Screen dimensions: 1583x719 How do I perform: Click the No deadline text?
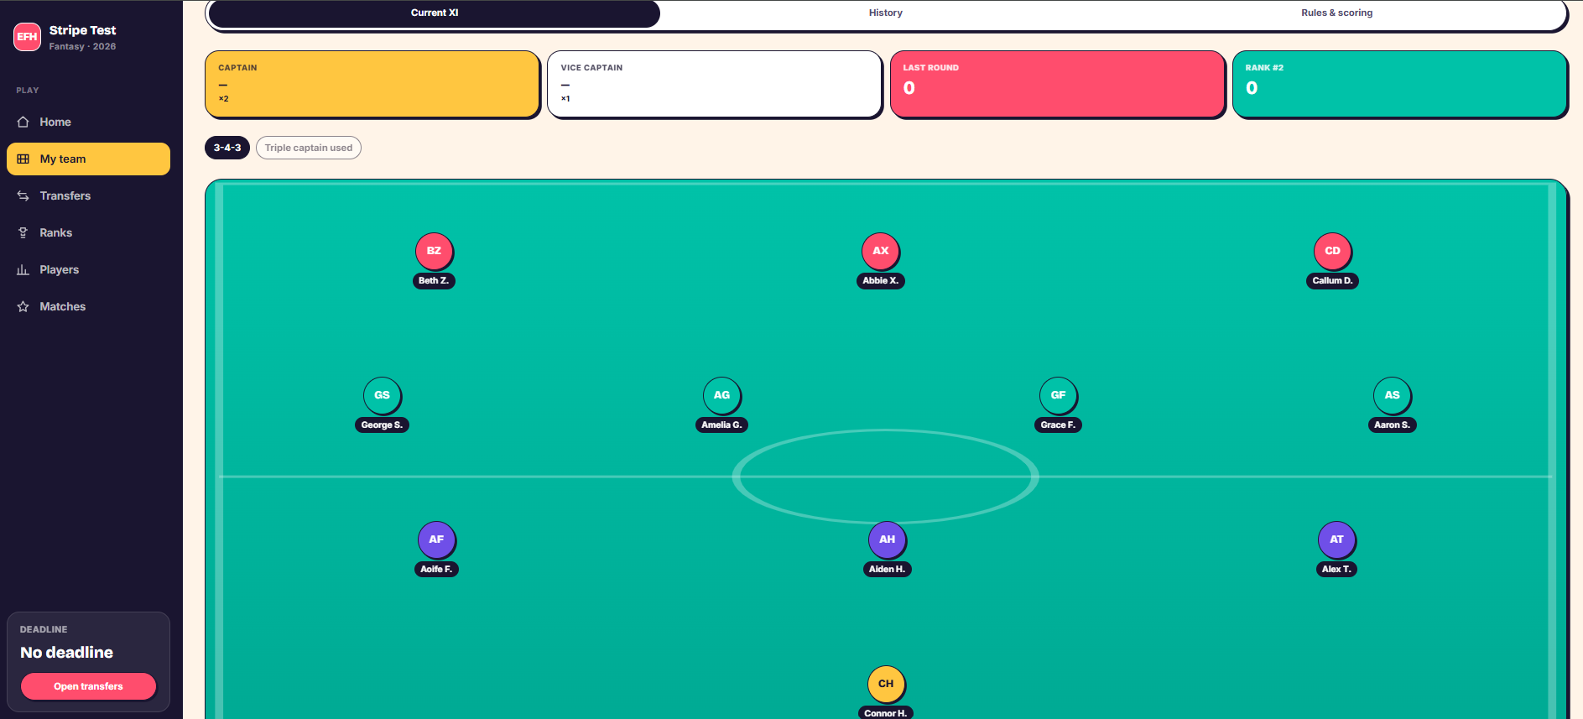coord(66,653)
